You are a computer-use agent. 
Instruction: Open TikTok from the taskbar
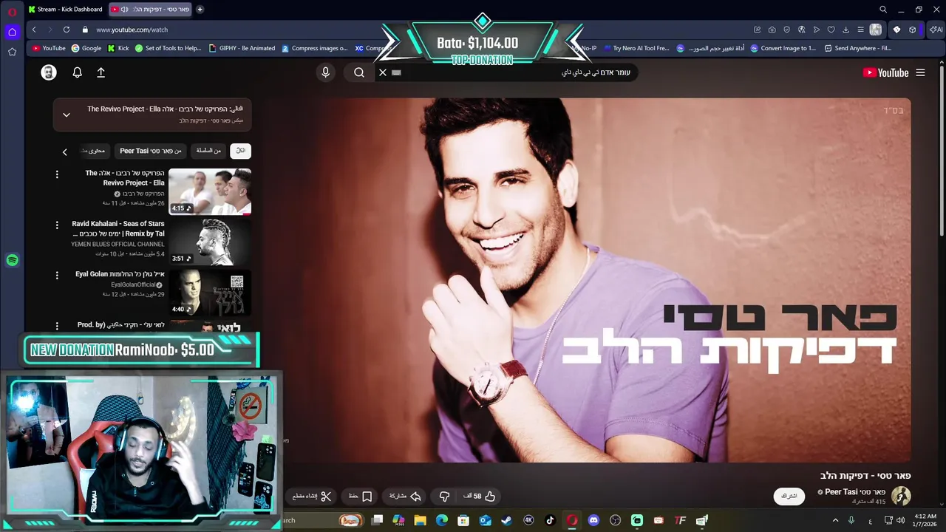550,520
